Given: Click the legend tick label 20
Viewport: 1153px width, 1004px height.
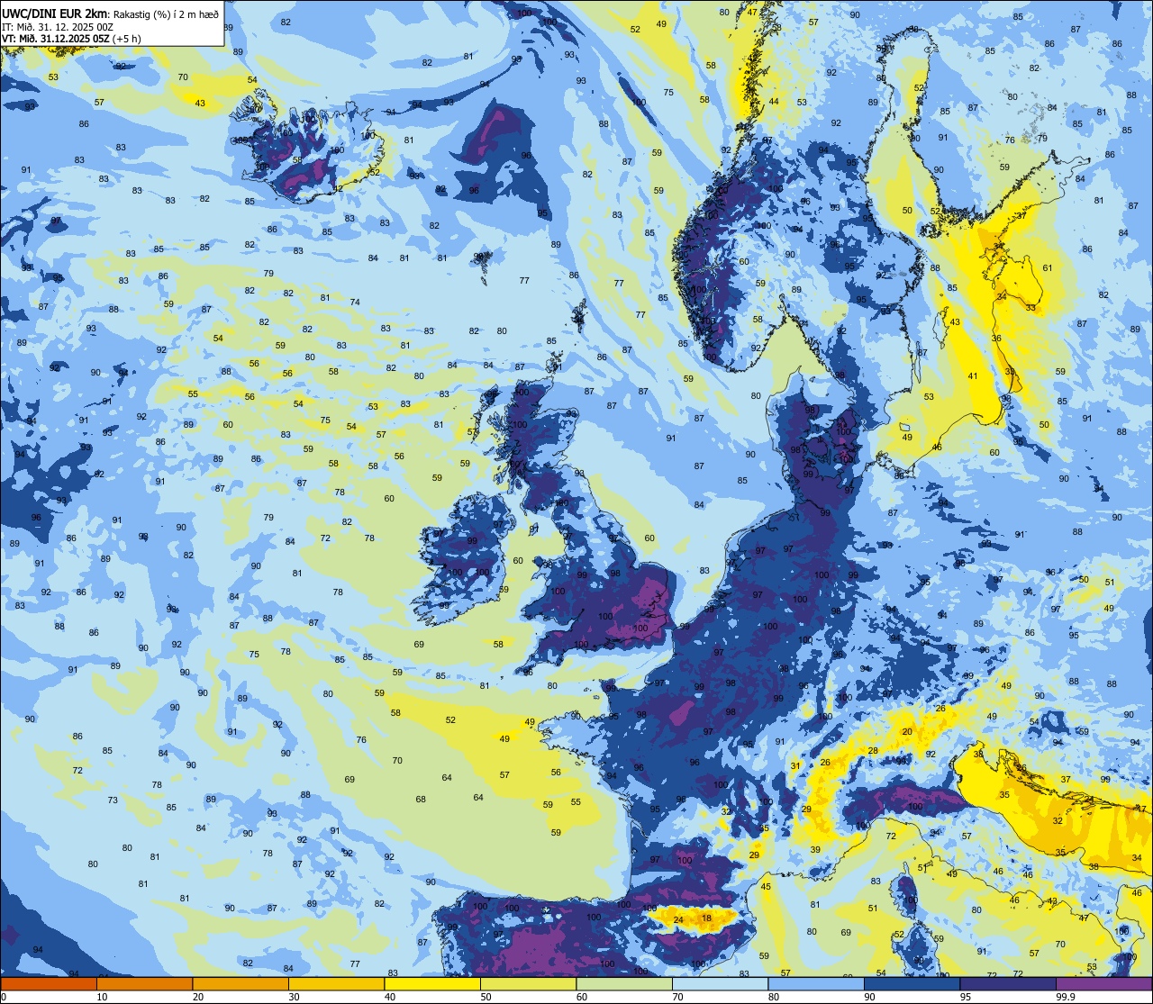Looking at the screenshot, I should coord(198,997).
